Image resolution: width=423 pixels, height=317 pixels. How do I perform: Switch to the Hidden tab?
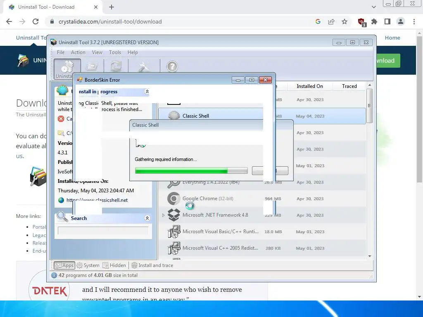coord(114,265)
